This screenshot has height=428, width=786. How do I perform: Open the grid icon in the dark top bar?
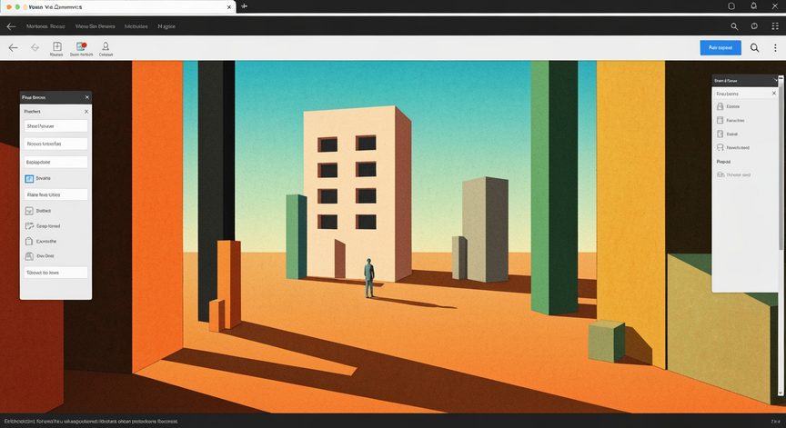(775, 26)
